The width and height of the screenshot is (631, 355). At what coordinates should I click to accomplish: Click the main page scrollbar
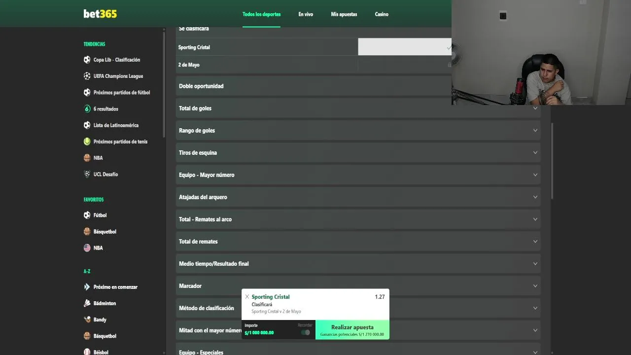tap(552, 161)
